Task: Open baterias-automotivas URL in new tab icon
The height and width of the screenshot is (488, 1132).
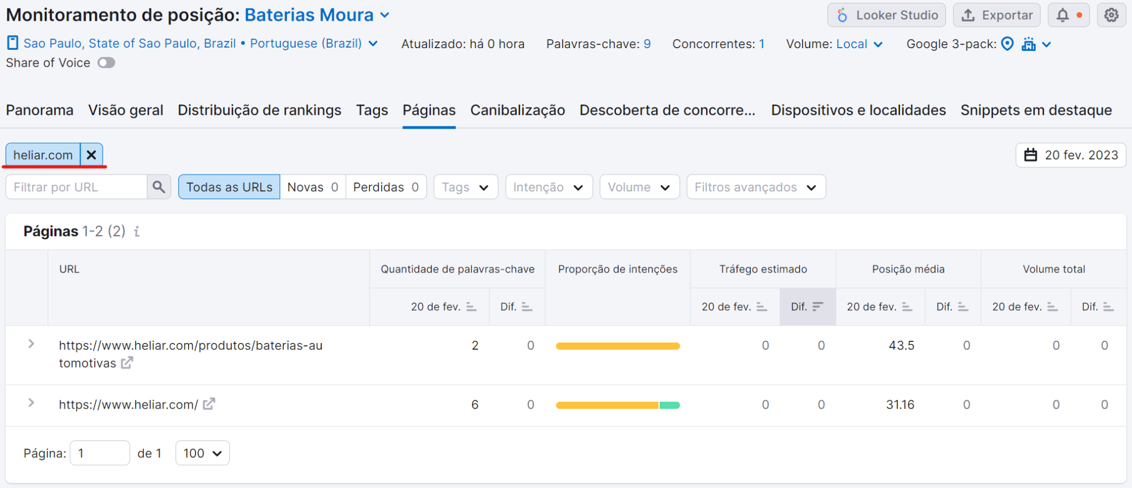Action: coord(127,363)
